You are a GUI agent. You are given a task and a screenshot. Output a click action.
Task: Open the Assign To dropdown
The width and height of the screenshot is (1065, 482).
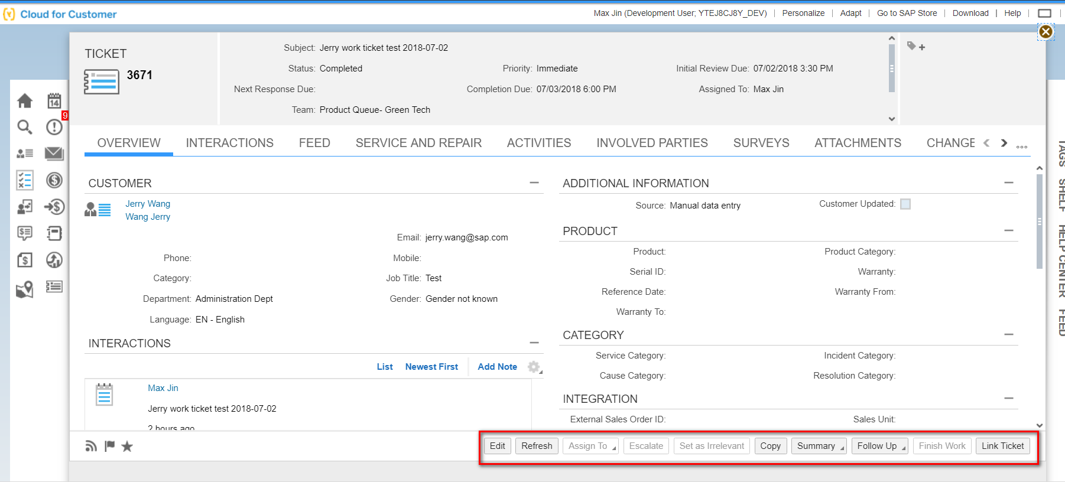(590, 446)
